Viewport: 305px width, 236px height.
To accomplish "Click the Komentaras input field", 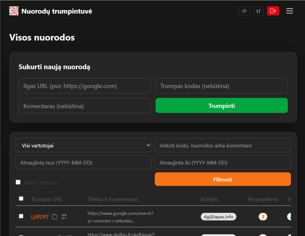I will (85, 106).
